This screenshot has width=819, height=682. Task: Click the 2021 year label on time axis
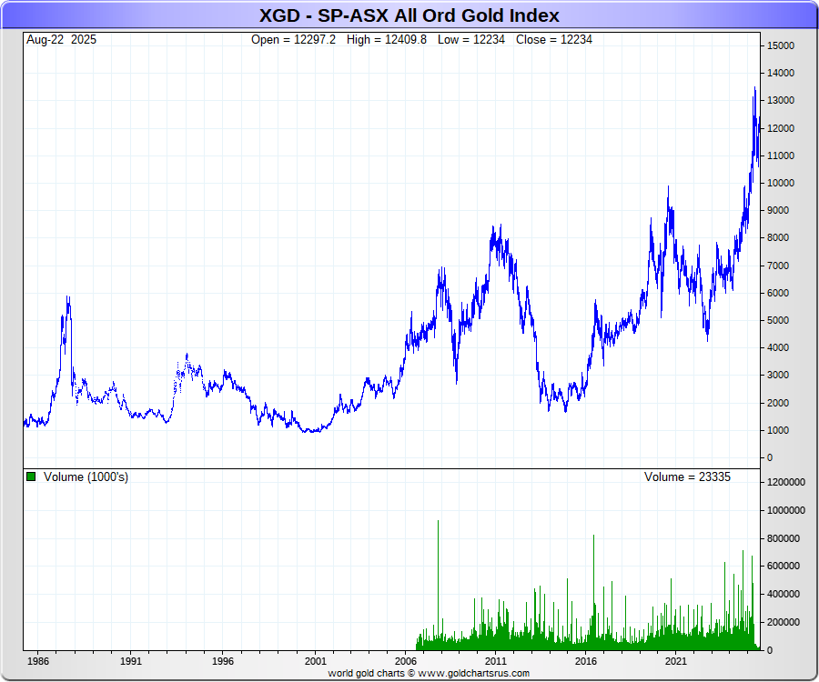(x=675, y=661)
